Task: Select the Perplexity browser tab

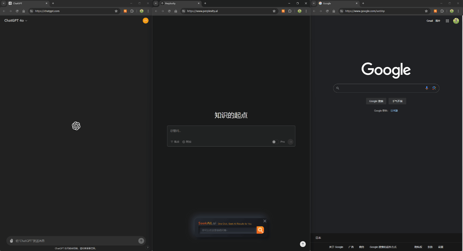Action: 180,3
